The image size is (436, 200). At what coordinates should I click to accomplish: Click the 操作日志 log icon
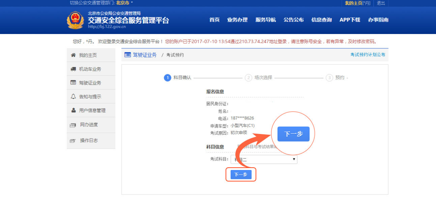click(73, 140)
